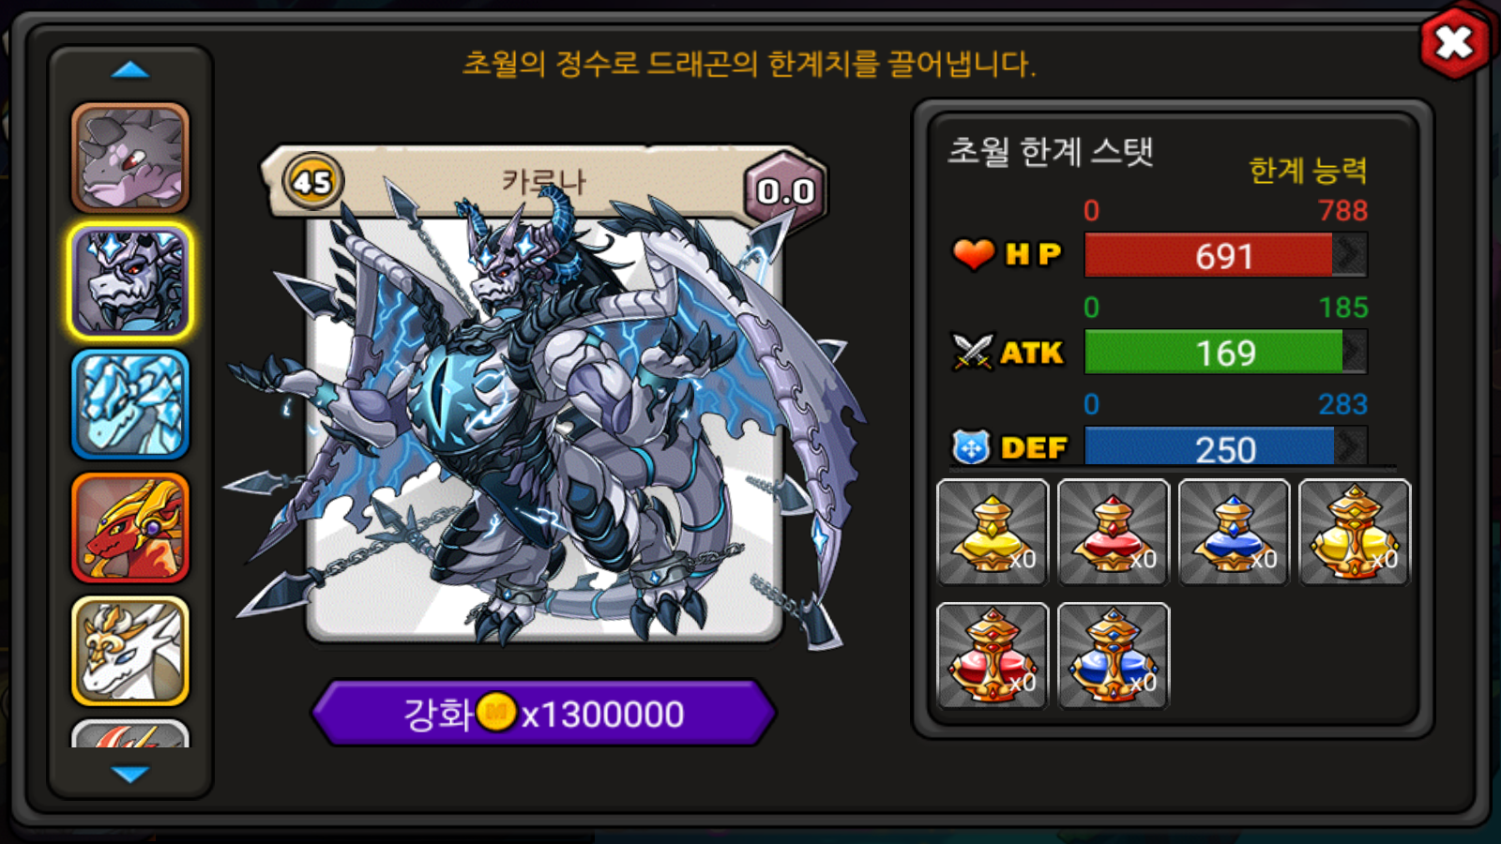Screen dimensions: 1501x844
Task: Expand dragon list upward with blue arrow
Action: 130,70
